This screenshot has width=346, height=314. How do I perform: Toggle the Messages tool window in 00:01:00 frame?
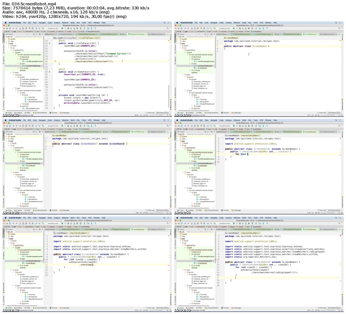[x=236, y=113]
